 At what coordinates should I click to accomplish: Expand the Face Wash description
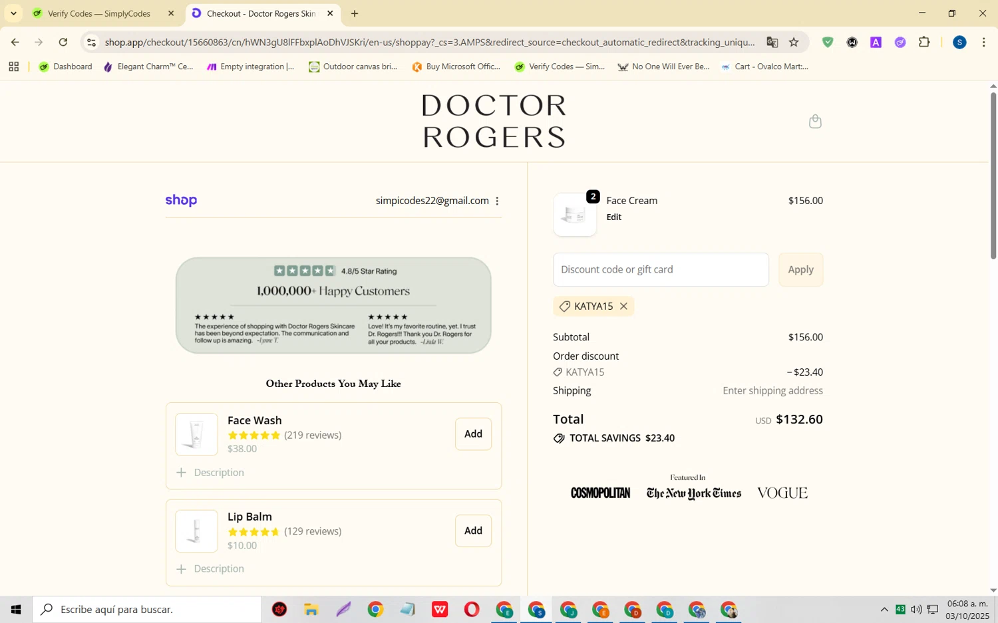(x=210, y=472)
